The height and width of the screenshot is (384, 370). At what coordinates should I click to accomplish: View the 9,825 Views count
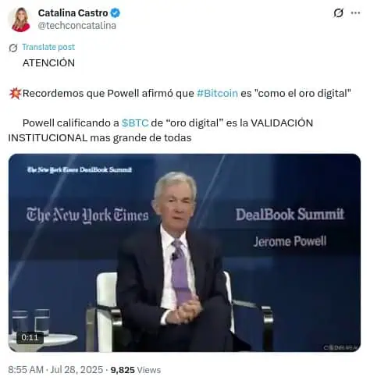[x=136, y=370]
